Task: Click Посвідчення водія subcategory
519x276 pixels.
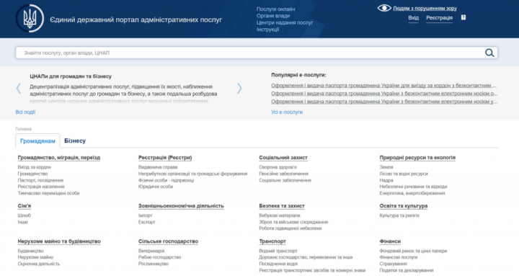Action: (278, 264)
